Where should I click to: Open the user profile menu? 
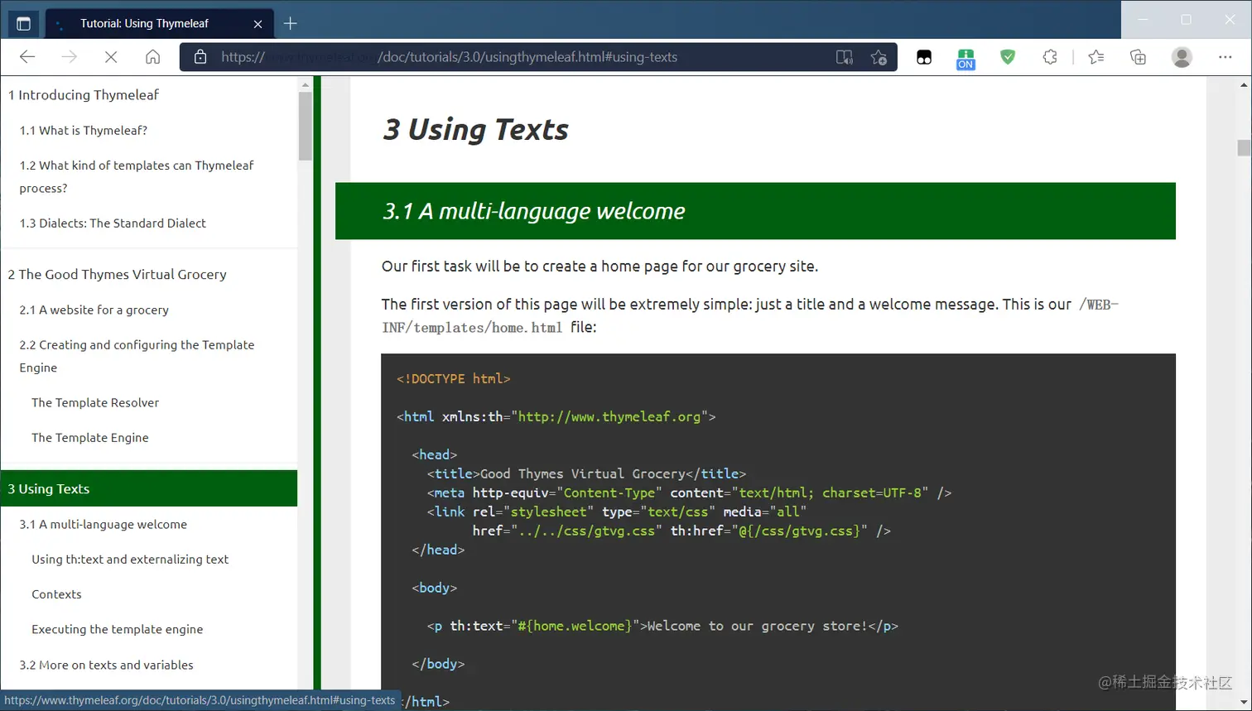click(x=1182, y=57)
